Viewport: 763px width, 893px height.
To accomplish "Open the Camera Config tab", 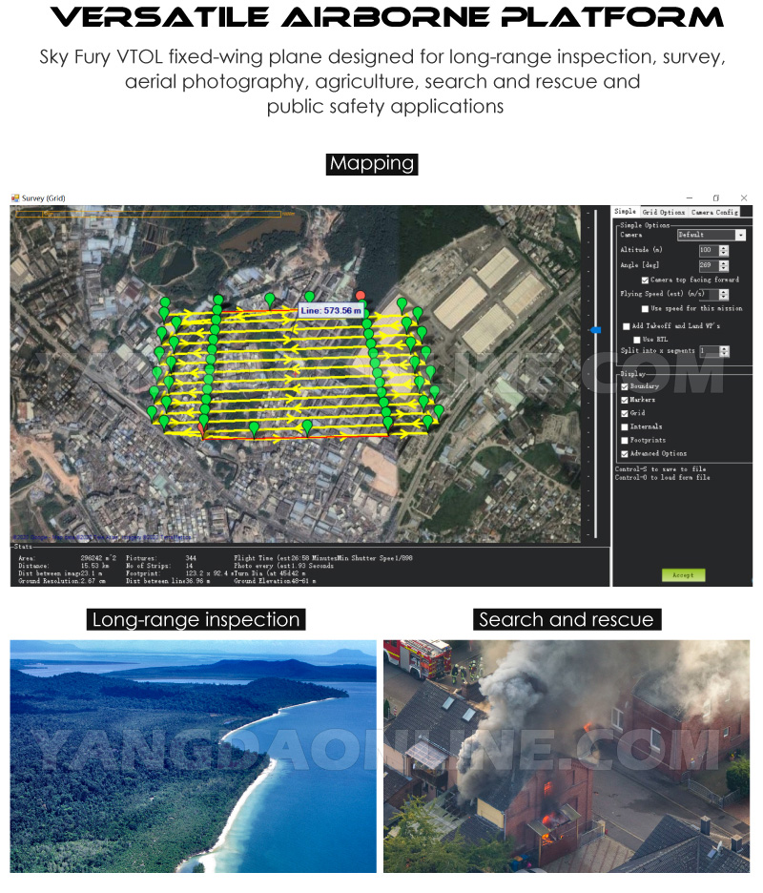I will [714, 212].
